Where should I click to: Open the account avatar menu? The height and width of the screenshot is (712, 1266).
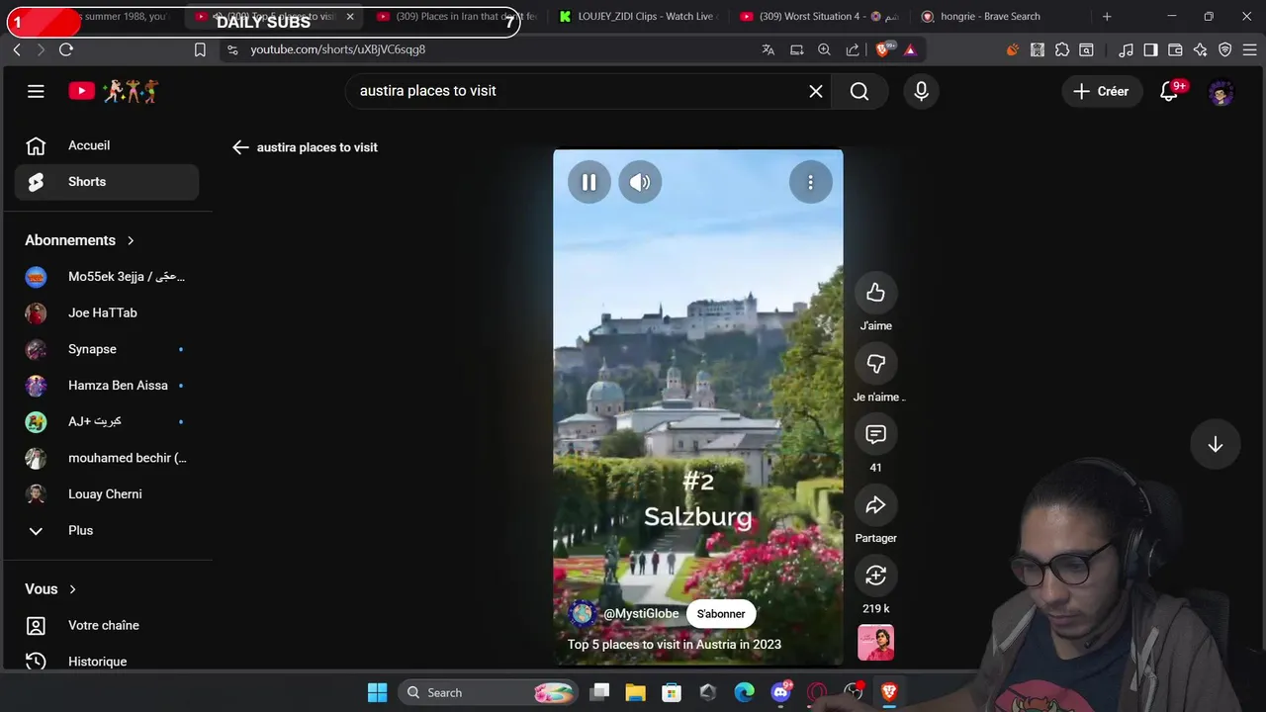1221,93
